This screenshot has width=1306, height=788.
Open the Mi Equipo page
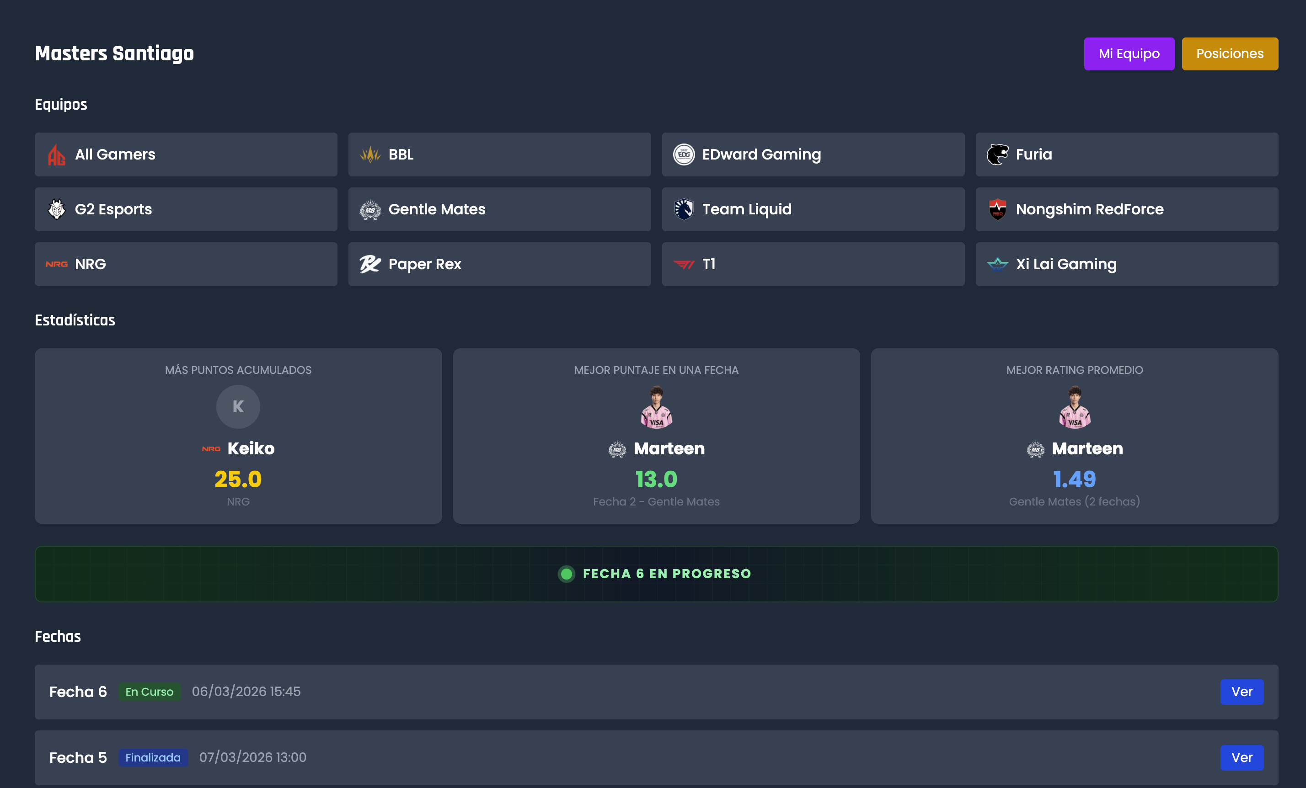(x=1129, y=53)
